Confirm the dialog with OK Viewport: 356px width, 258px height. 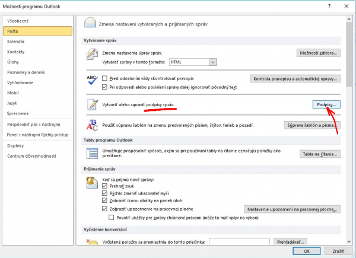click(x=307, y=251)
